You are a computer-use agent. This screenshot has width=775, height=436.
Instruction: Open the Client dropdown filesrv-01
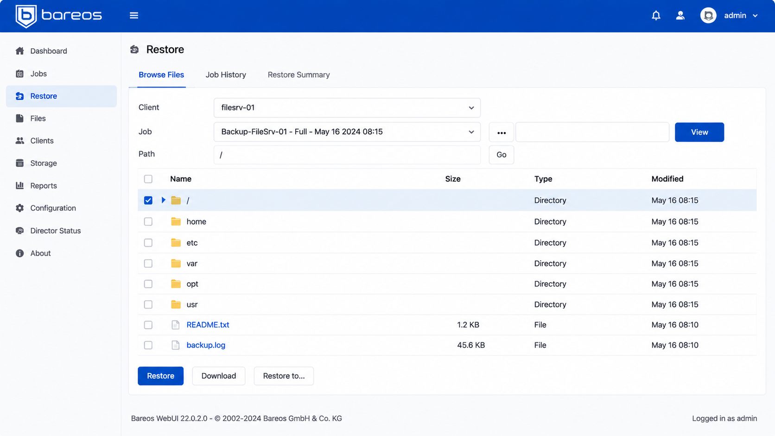coord(347,107)
